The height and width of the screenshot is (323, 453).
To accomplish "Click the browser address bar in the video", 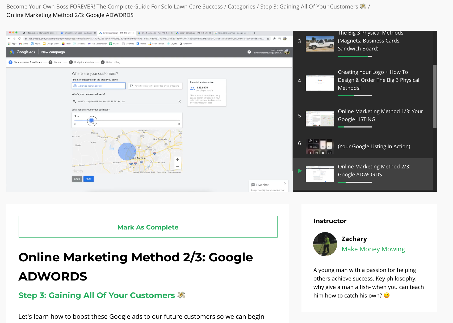I will [146, 39].
